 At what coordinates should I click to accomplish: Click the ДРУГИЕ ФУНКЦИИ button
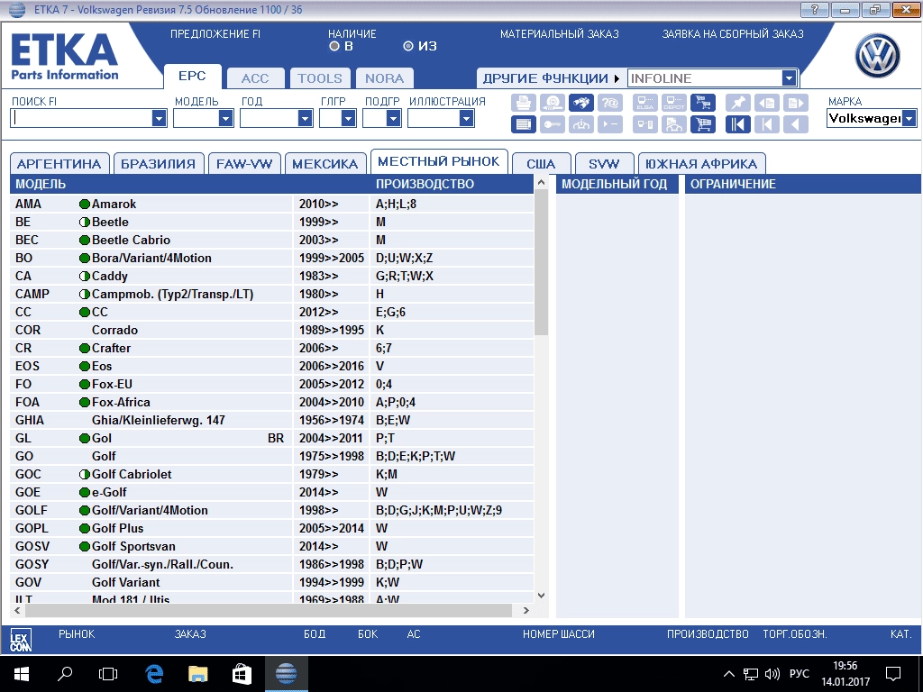pos(551,78)
